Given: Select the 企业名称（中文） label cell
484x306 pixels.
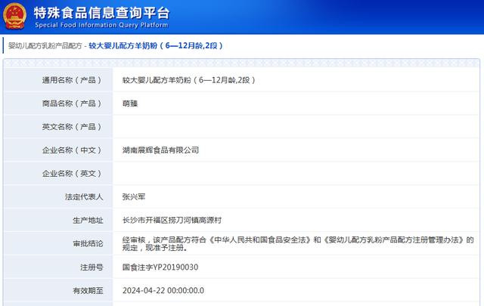Looking at the screenshot, I should point(58,150).
